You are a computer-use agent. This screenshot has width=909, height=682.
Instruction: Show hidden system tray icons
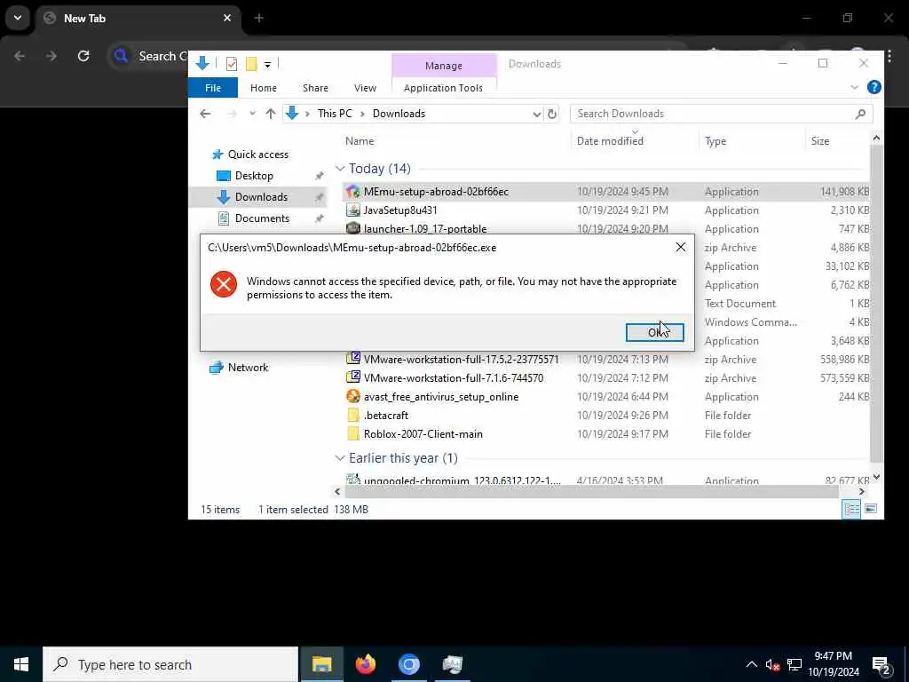(x=751, y=664)
